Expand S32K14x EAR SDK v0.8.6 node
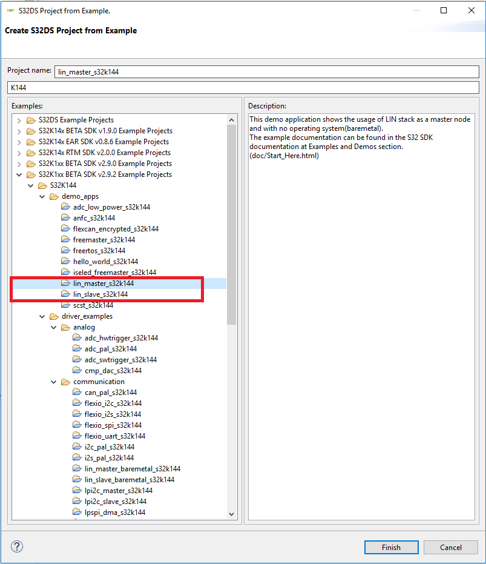 click(x=19, y=142)
